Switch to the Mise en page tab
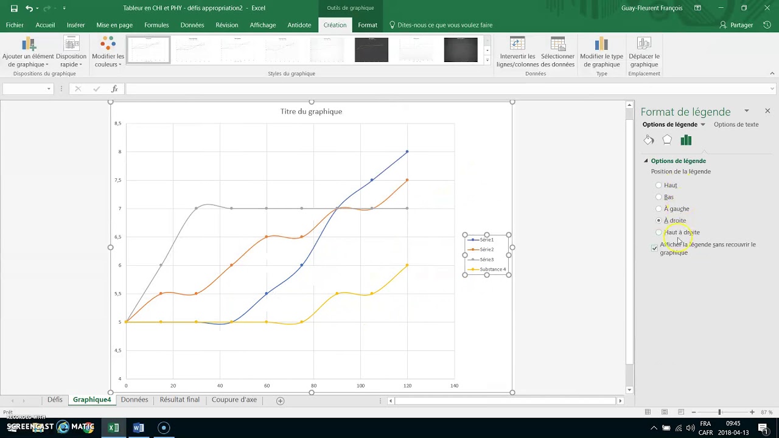The height and width of the screenshot is (438, 779). click(x=114, y=25)
